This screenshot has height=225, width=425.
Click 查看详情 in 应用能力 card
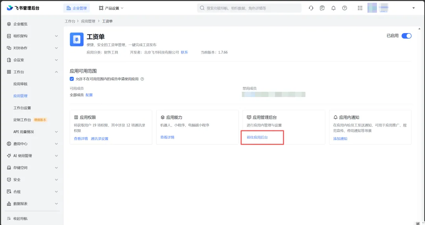click(x=167, y=138)
